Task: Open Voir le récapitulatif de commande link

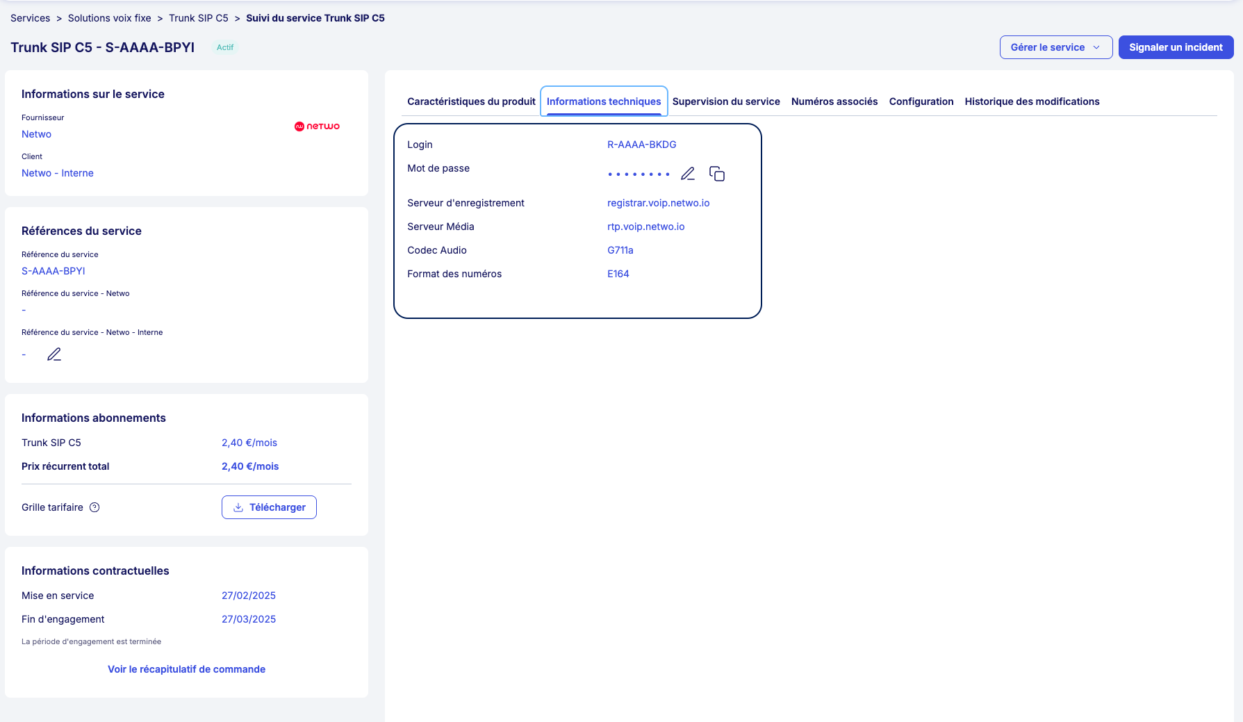Action: coord(186,669)
